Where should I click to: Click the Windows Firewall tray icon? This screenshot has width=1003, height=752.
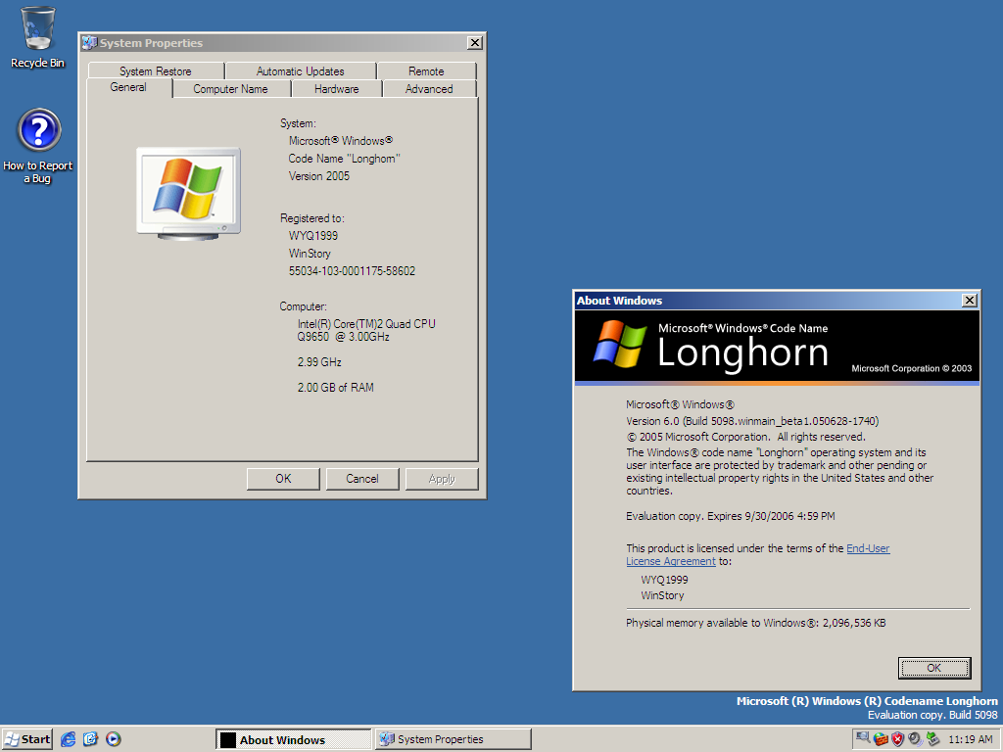(x=881, y=739)
